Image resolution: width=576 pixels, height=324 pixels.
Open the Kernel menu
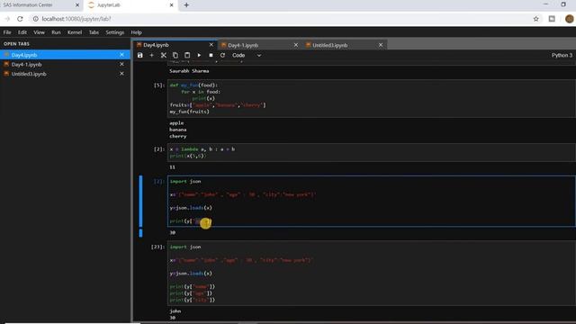(x=75, y=32)
